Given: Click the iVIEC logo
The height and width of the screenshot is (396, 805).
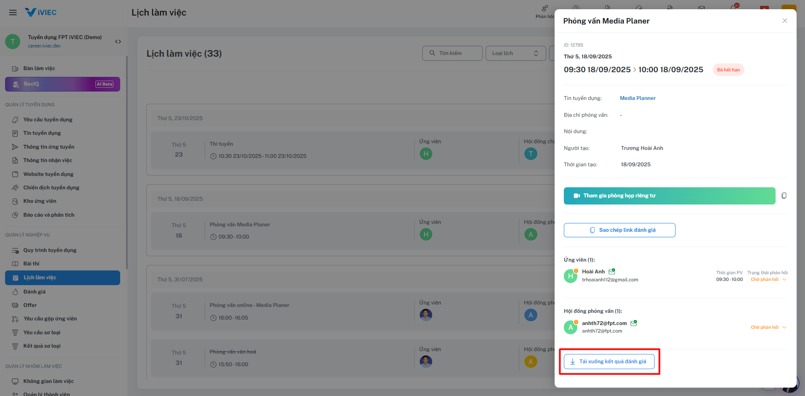Looking at the screenshot, I should pyautogui.click(x=41, y=12).
